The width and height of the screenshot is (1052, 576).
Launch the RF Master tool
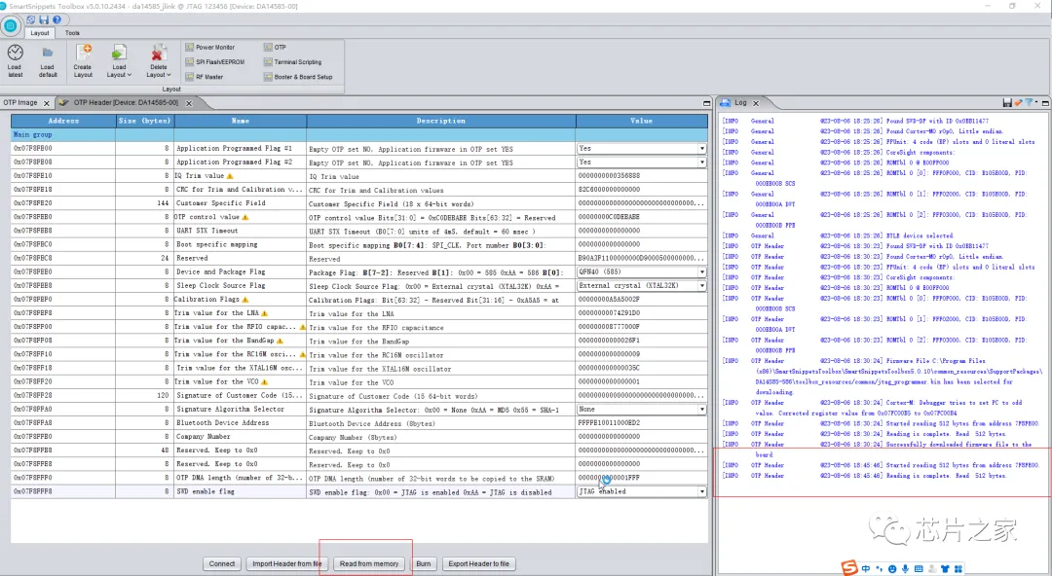coord(208,76)
